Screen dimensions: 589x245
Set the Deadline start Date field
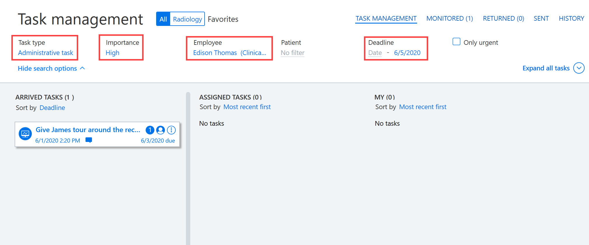point(375,53)
